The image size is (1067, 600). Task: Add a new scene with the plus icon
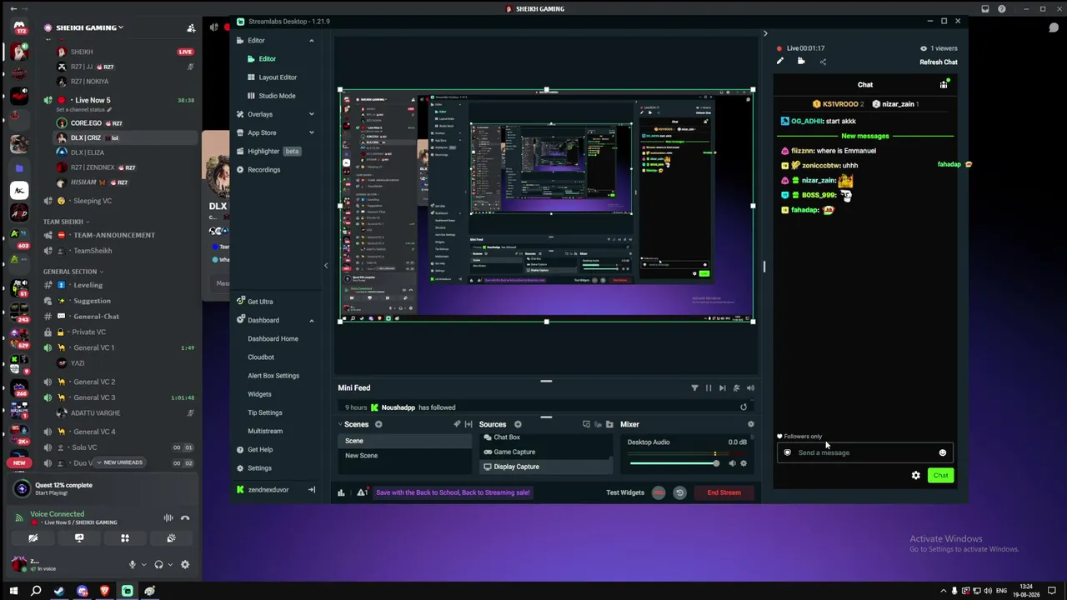[378, 424]
